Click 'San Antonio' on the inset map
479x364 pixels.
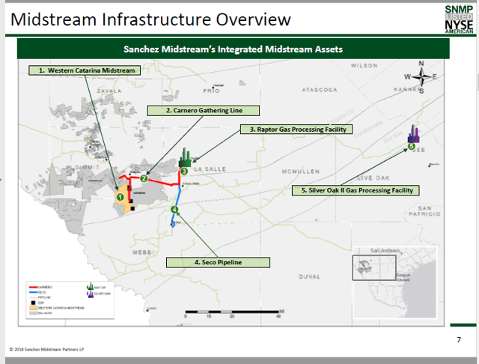point(385,251)
